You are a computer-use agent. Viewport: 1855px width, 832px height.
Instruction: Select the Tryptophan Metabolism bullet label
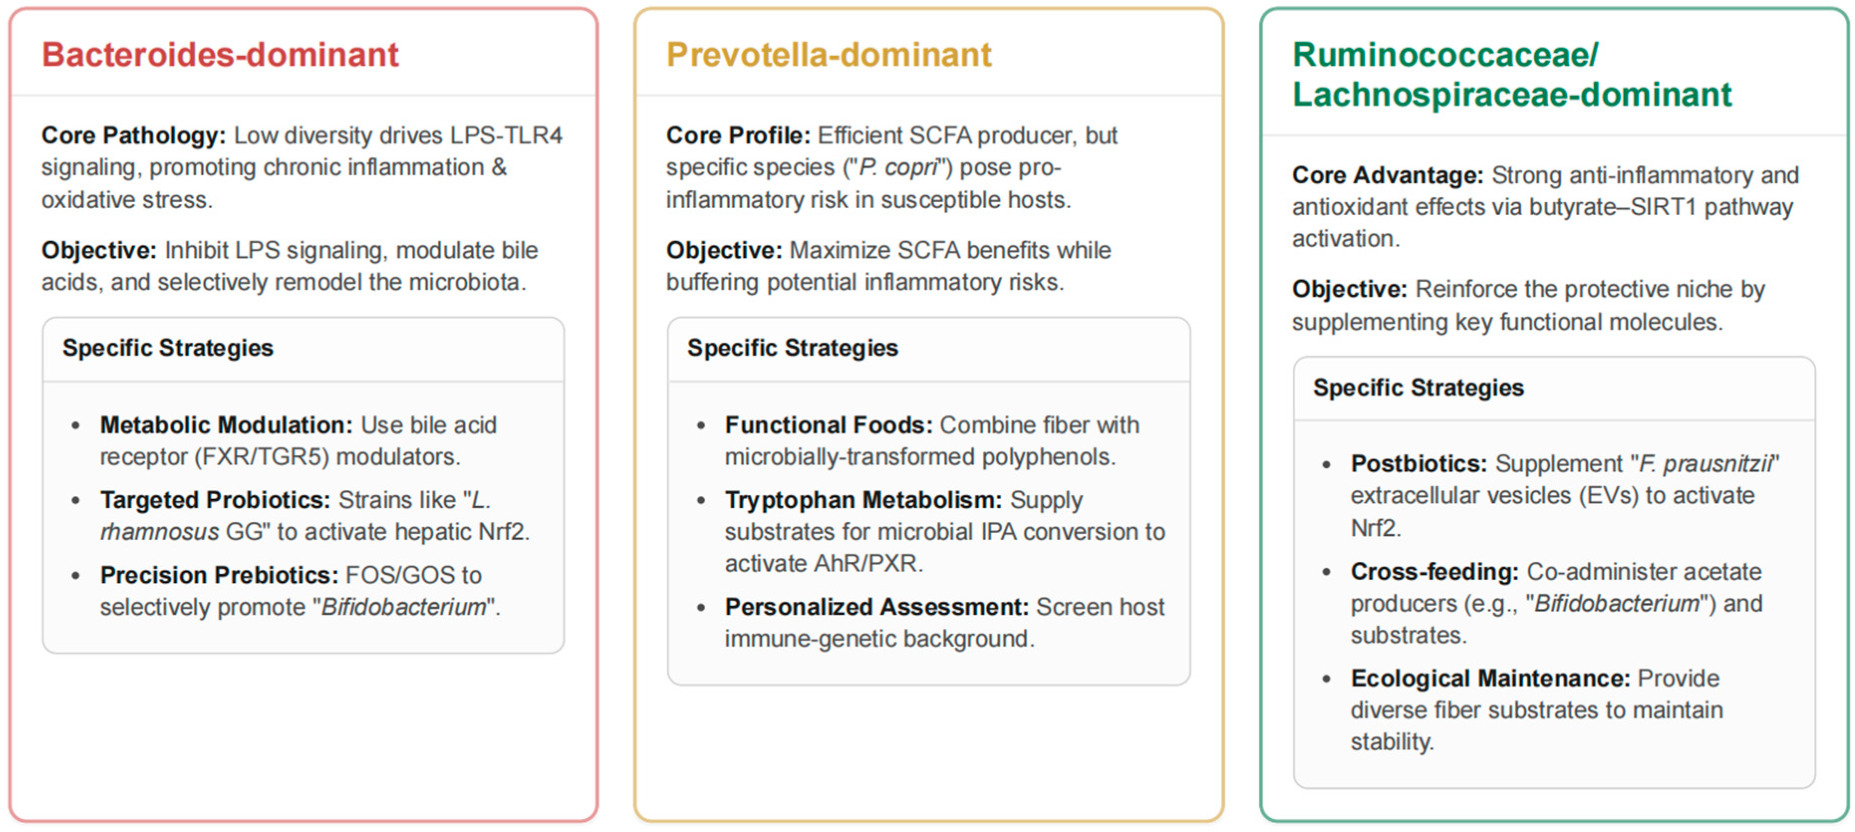863,500
